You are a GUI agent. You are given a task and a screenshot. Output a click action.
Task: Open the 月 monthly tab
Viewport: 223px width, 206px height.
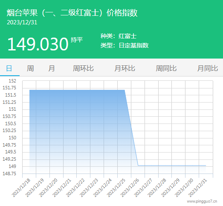click(x=51, y=68)
